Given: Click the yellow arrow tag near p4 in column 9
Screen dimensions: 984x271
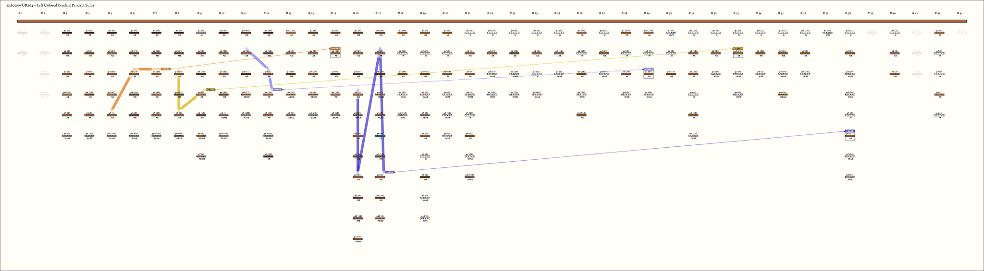Looking at the screenshot, I should 210,89.
